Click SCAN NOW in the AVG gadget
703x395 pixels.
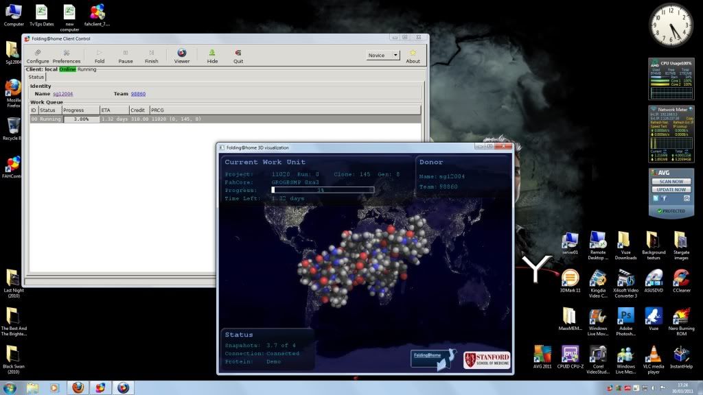point(671,181)
